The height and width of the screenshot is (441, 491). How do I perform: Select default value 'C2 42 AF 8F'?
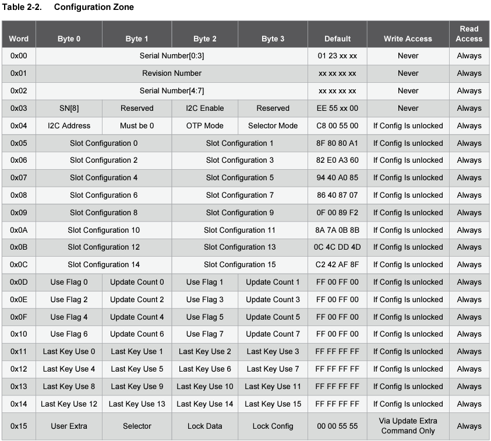tap(337, 265)
